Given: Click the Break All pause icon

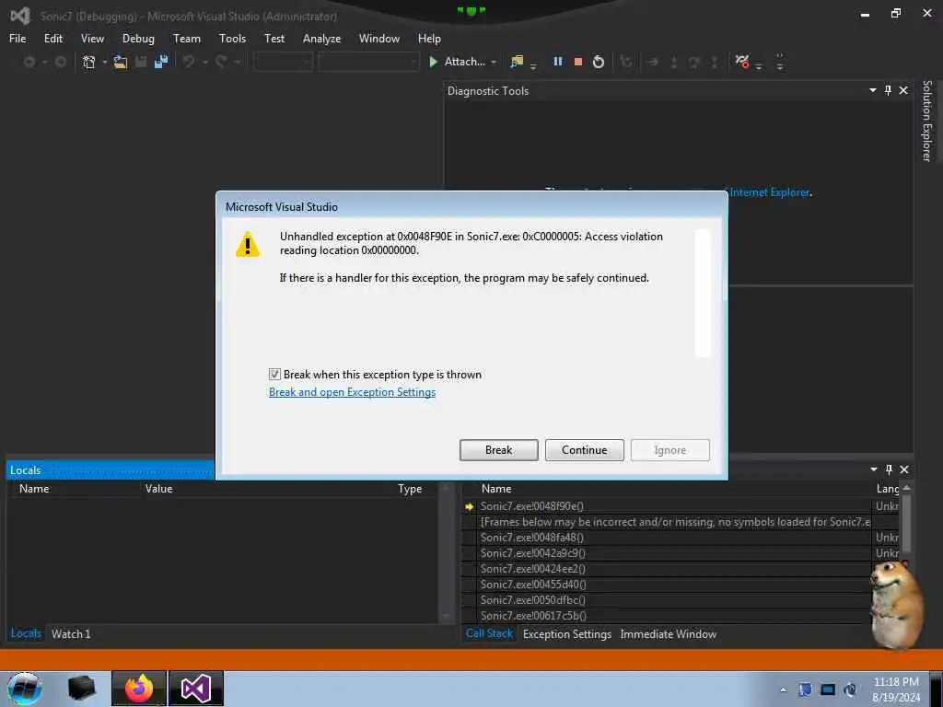Looking at the screenshot, I should (557, 62).
